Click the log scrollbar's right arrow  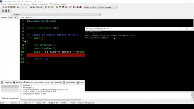(190, 100)
